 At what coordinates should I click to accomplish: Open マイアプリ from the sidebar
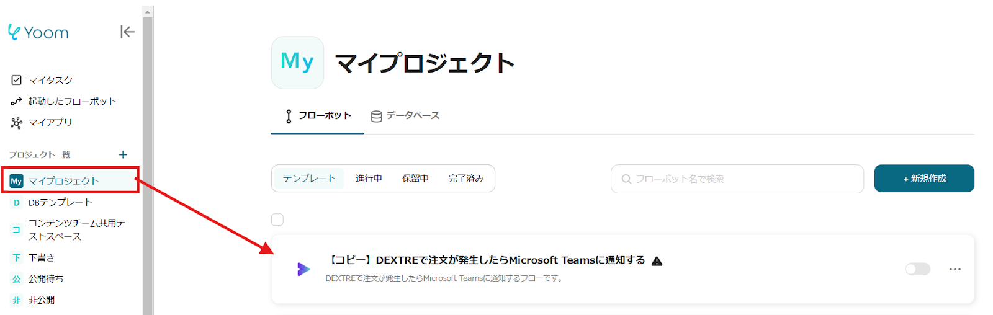(50, 122)
